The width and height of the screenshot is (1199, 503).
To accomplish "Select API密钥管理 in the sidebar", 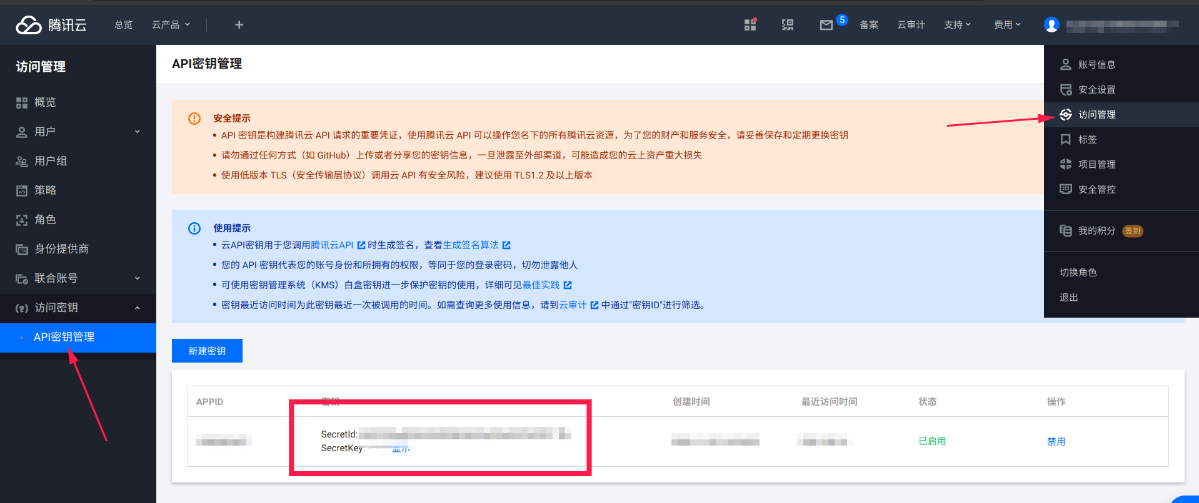I will 78,337.
